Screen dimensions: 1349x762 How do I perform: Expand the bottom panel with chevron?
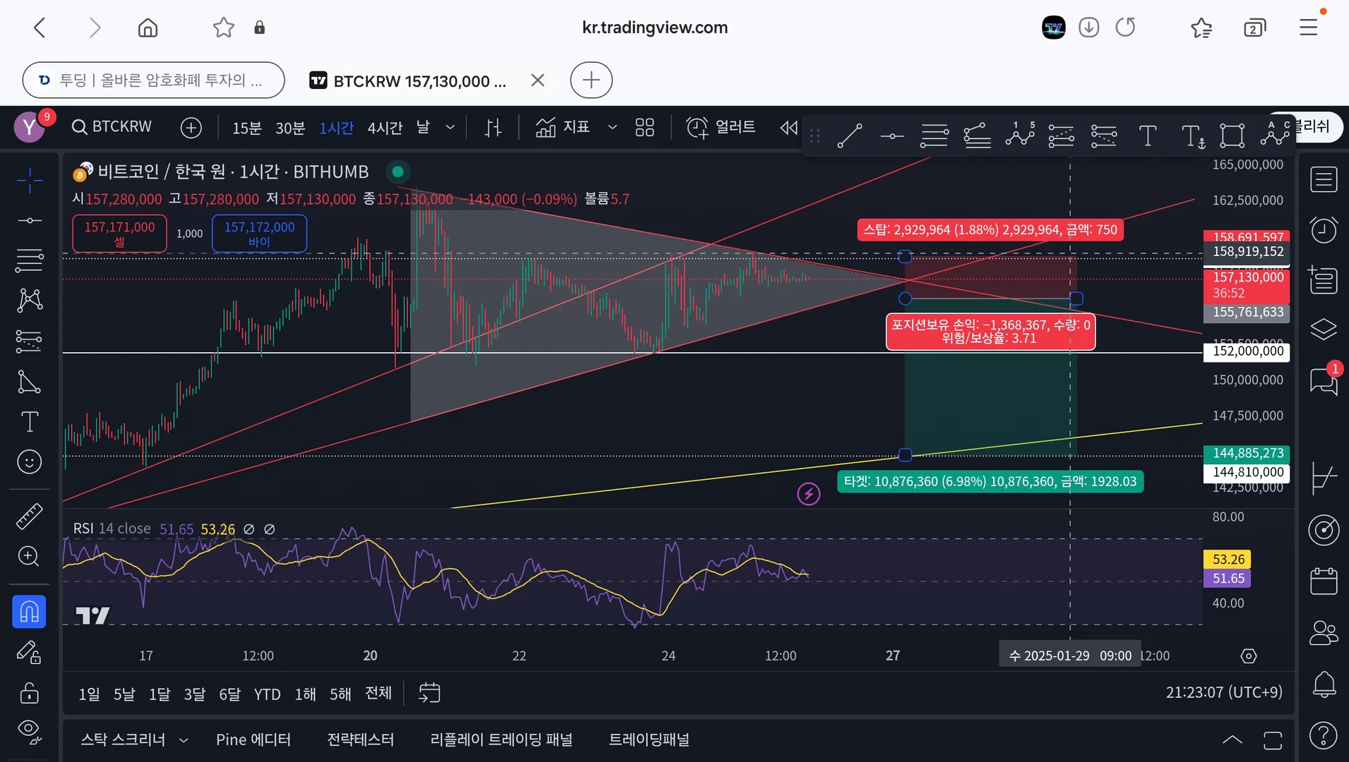[1233, 739]
